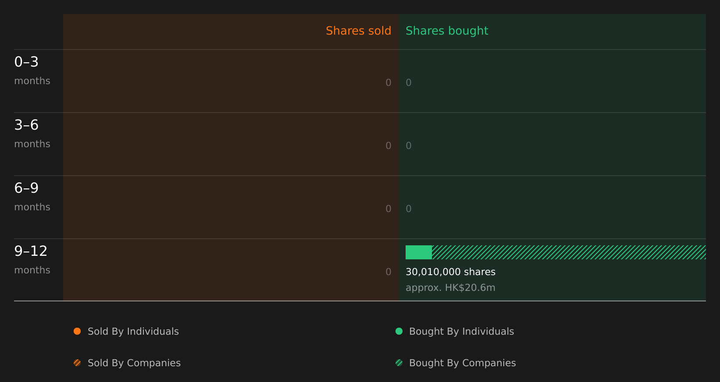Click shares bought zero in 6–9 months row

pos(409,209)
